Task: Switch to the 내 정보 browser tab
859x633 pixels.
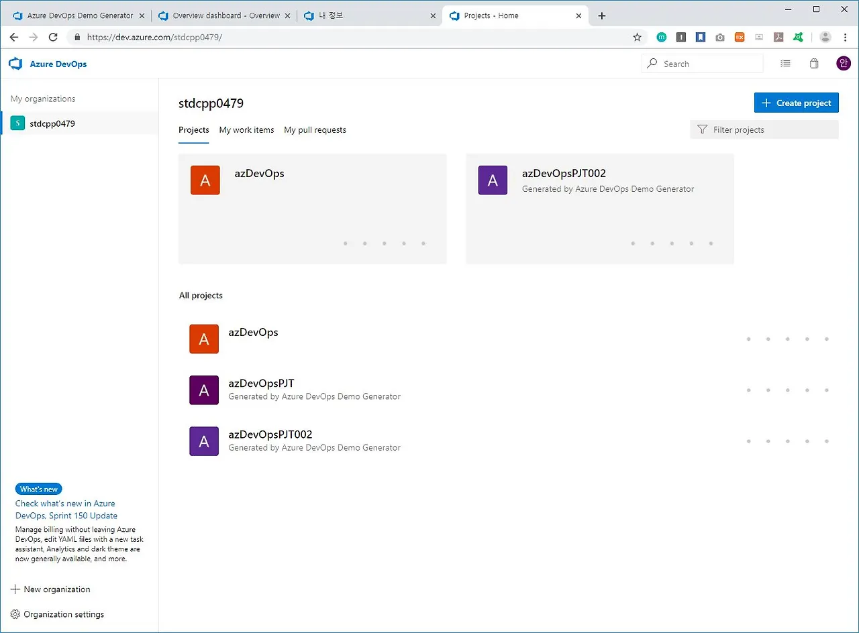Action: 371,15
